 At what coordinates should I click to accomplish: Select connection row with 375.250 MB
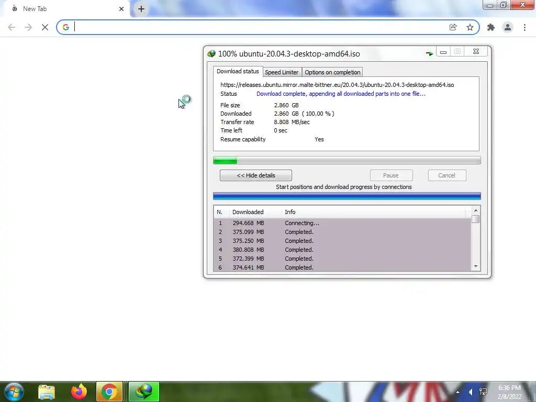pos(342,241)
